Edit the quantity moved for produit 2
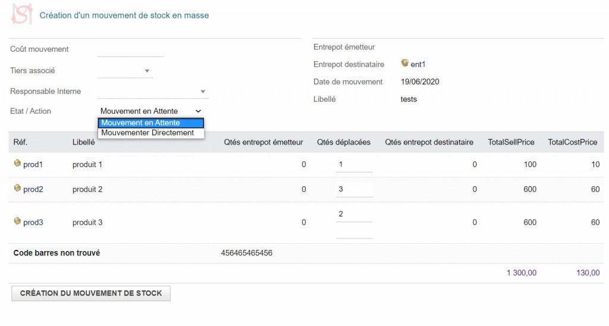 tap(354, 189)
